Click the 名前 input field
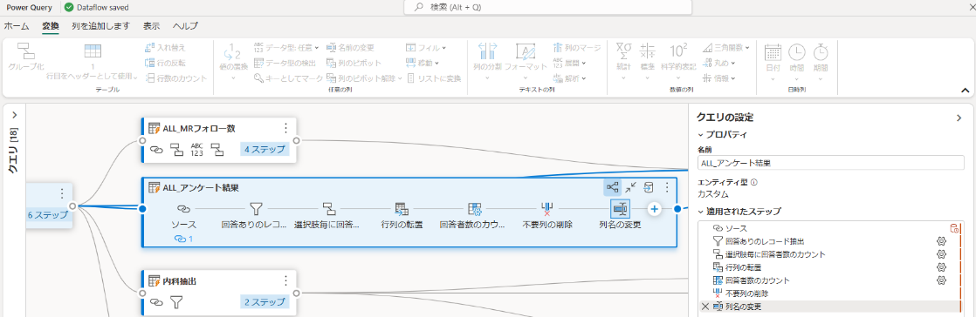The height and width of the screenshot is (317, 976). (x=830, y=163)
